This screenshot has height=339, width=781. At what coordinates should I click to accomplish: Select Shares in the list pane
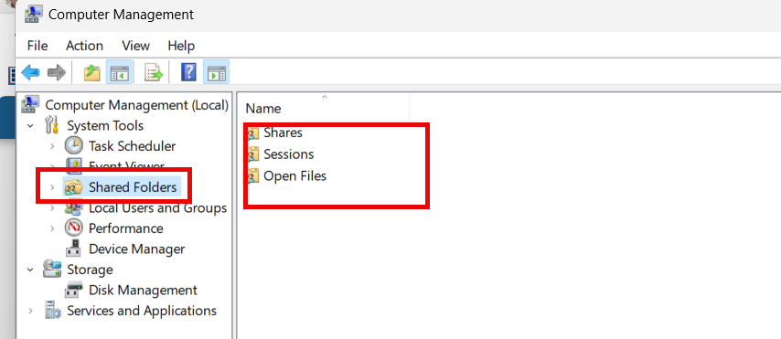tap(283, 132)
